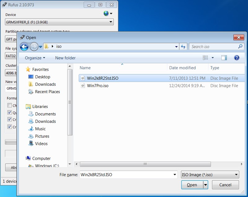Image resolution: width=248 pixels, height=197 pixels.
Task: Click New folder in the toolbar
Action: pos(65,58)
